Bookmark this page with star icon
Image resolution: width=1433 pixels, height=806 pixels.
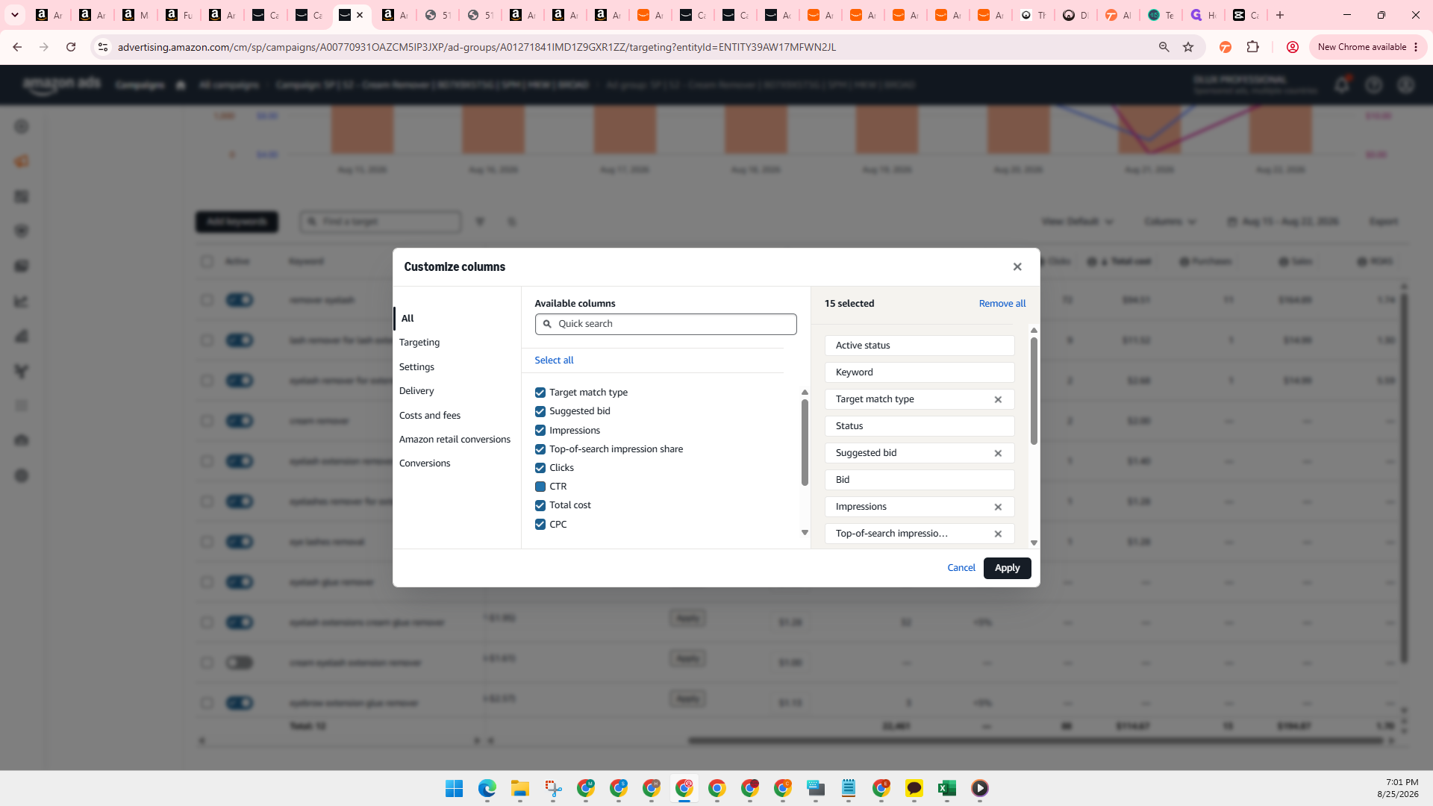pyautogui.click(x=1188, y=47)
